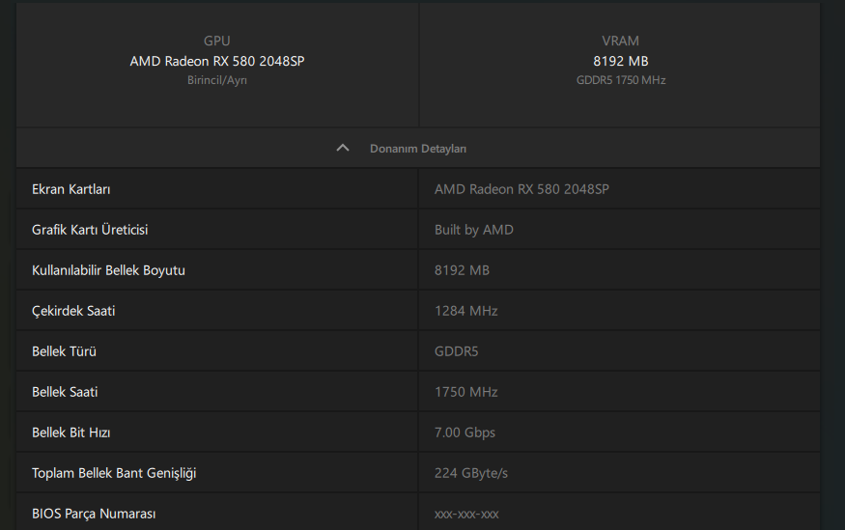Click the Bellek Saati row label
845x530 pixels.
click(x=65, y=392)
